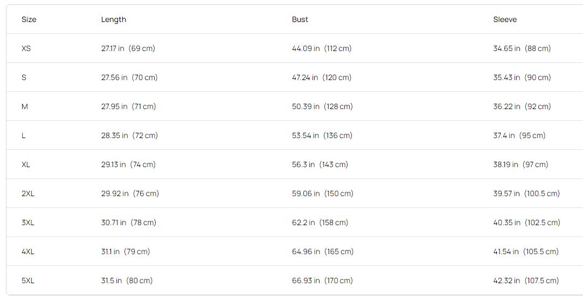Image resolution: width=583 pixels, height=302 pixels.
Task: Click the Length column header
Action: [114, 19]
